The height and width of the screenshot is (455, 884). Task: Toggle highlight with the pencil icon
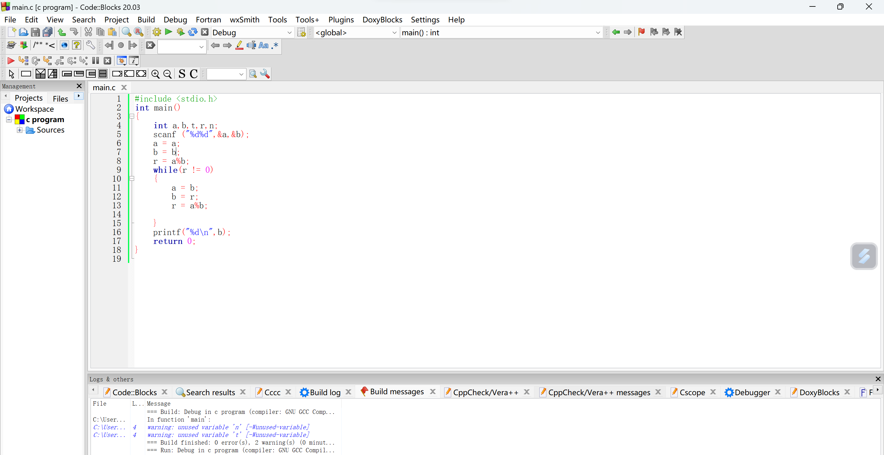click(239, 45)
